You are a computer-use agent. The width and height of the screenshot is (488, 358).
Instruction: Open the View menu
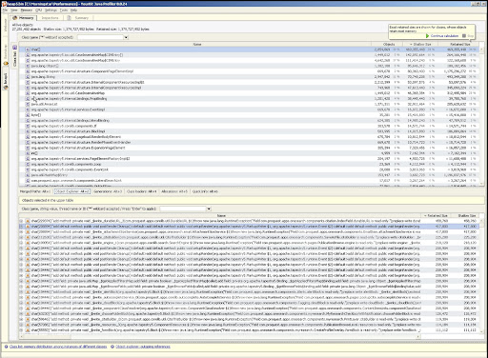coord(14,10)
